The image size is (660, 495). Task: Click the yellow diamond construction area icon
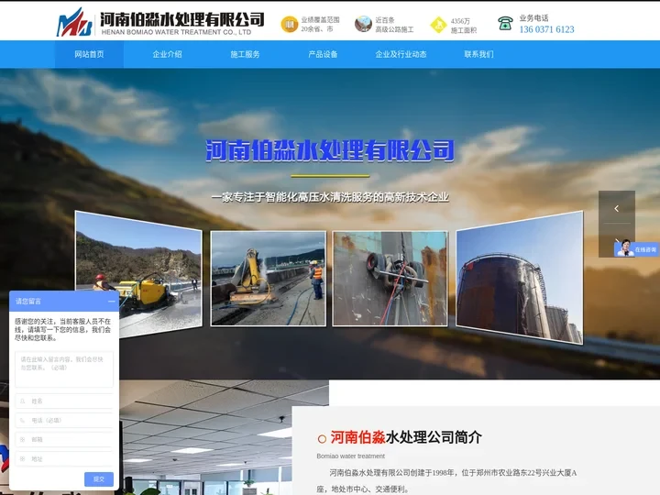[438, 25]
